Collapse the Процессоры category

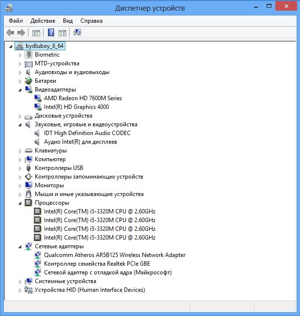pyautogui.click(x=20, y=203)
